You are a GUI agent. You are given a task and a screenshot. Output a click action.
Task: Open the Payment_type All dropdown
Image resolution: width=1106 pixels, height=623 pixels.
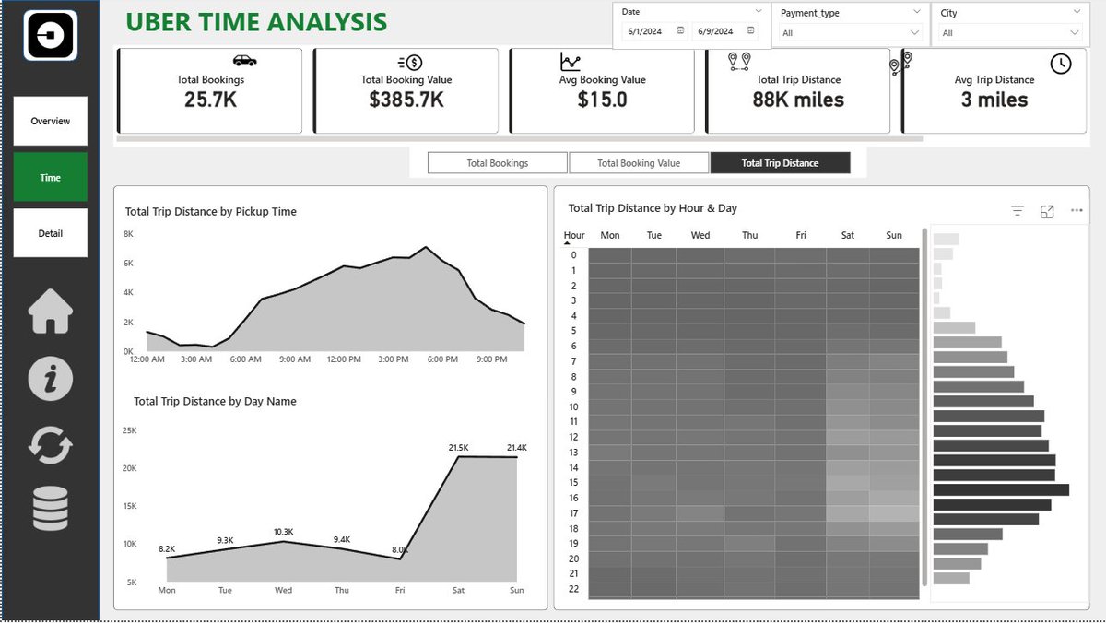point(850,33)
